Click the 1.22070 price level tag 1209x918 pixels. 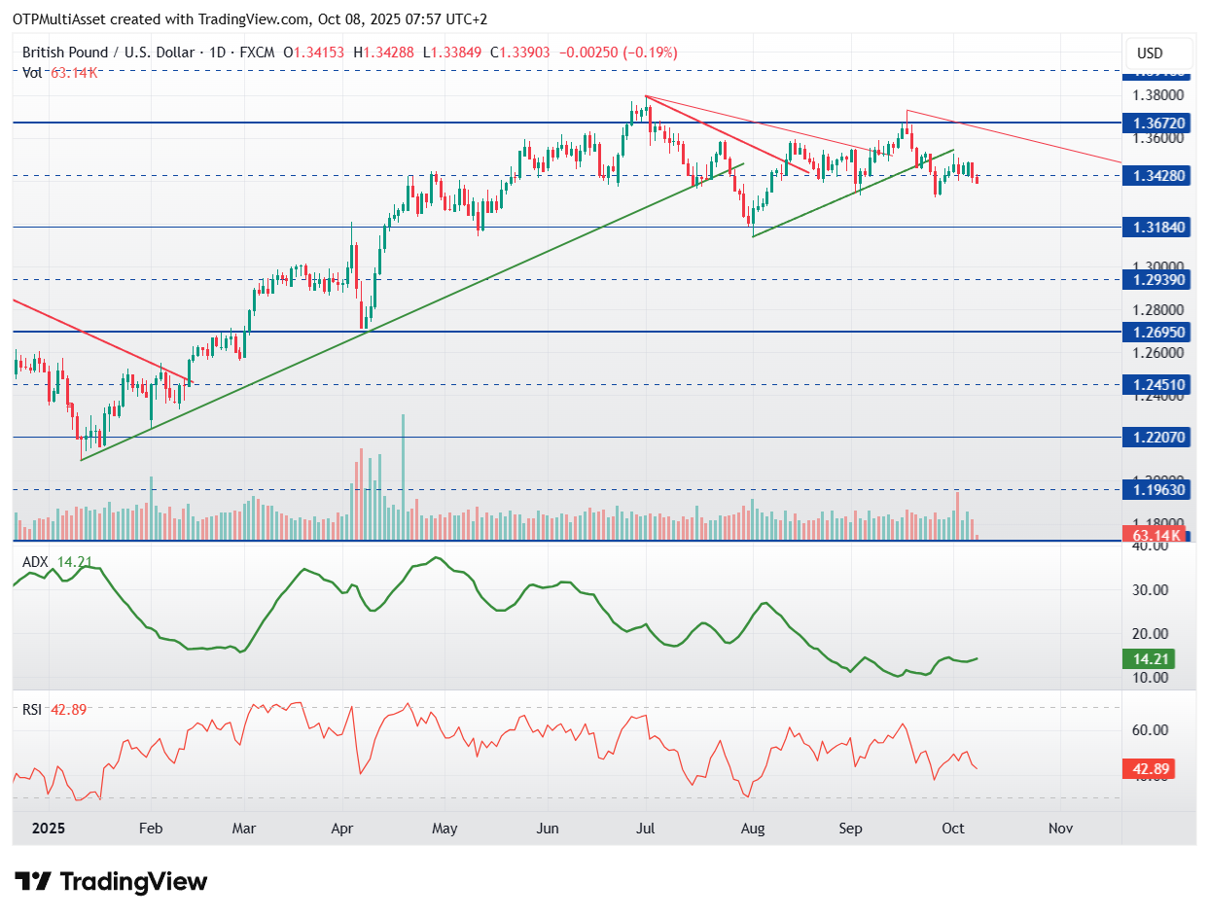(1158, 438)
